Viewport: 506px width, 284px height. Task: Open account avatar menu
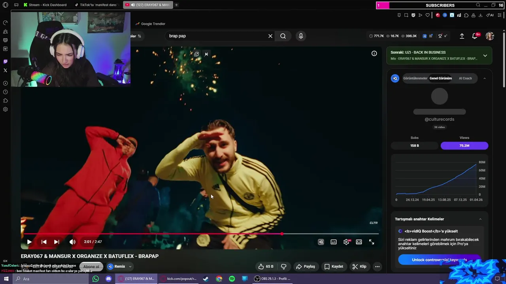click(x=490, y=36)
